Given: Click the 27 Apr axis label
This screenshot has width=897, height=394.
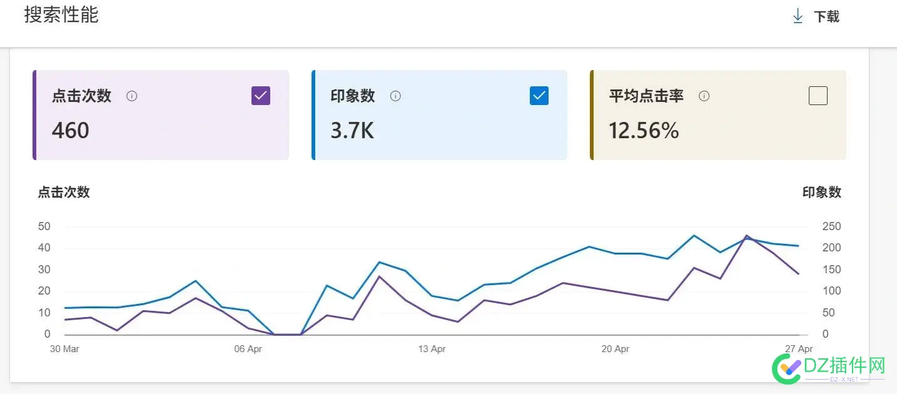Looking at the screenshot, I should 799,348.
